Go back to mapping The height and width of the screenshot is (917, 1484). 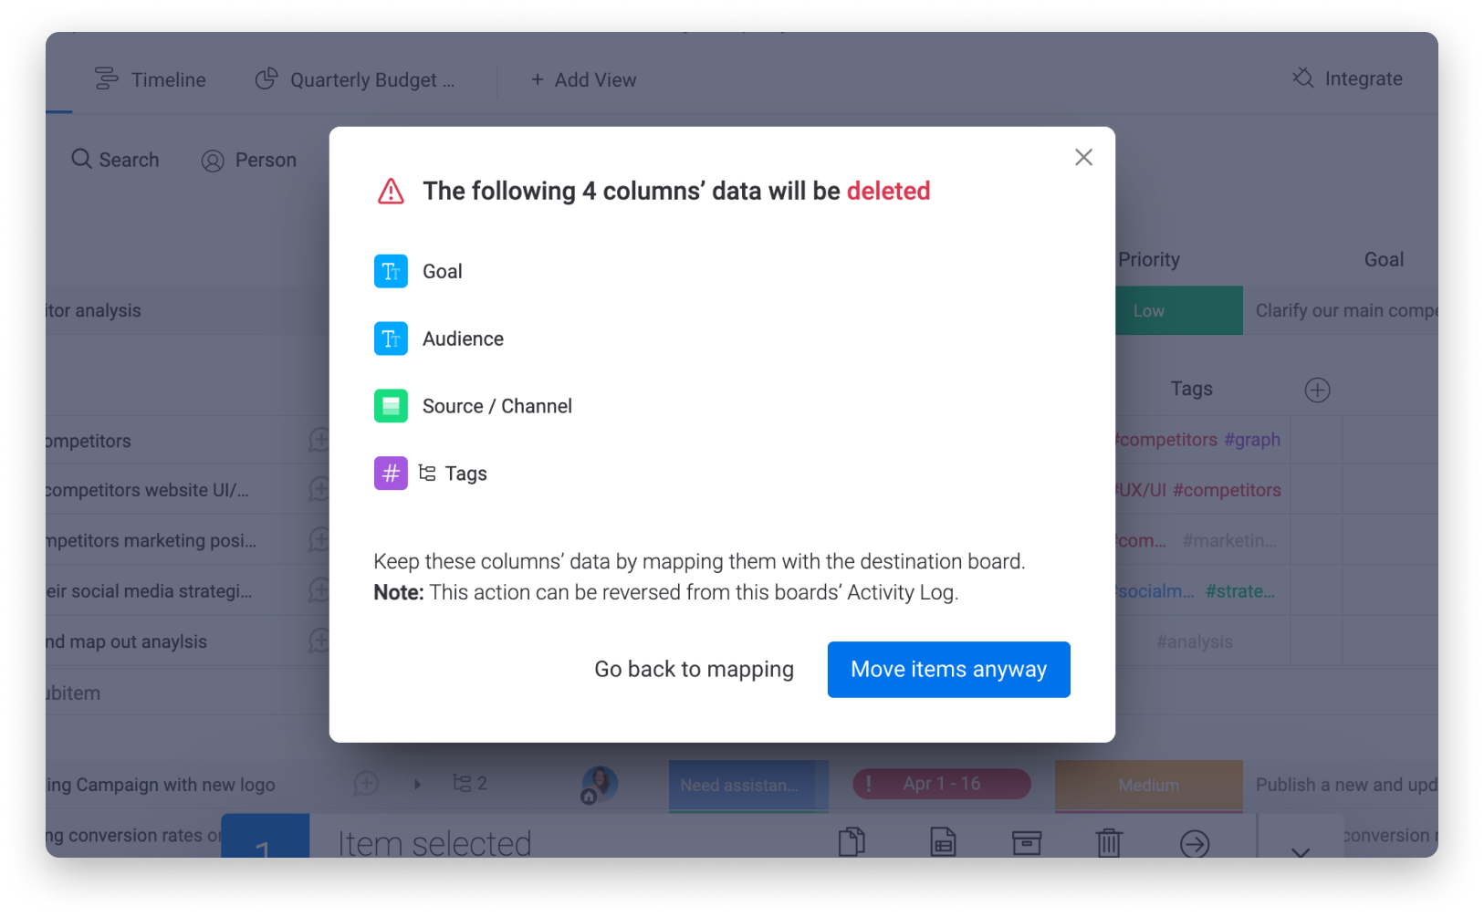click(694, 670)
